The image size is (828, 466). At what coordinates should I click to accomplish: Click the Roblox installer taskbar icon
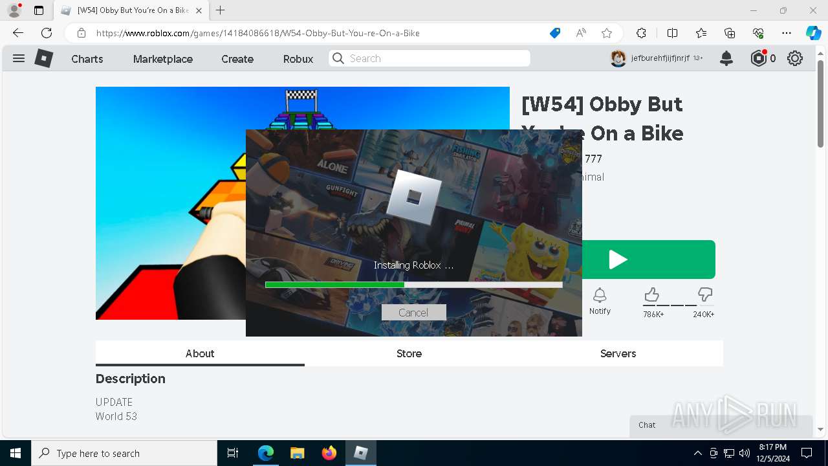361,453
